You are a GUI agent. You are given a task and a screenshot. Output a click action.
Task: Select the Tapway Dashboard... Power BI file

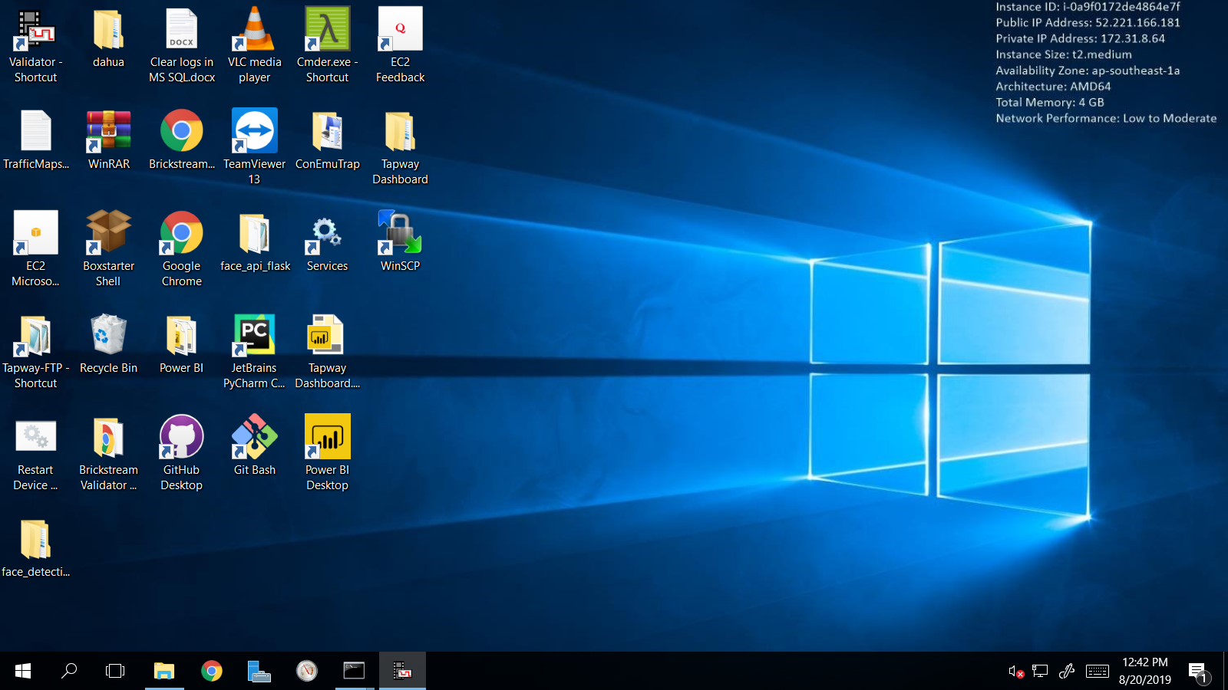pos(328,352)
